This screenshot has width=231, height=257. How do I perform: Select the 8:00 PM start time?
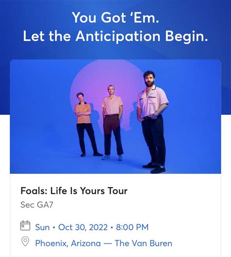pos(132,227)
